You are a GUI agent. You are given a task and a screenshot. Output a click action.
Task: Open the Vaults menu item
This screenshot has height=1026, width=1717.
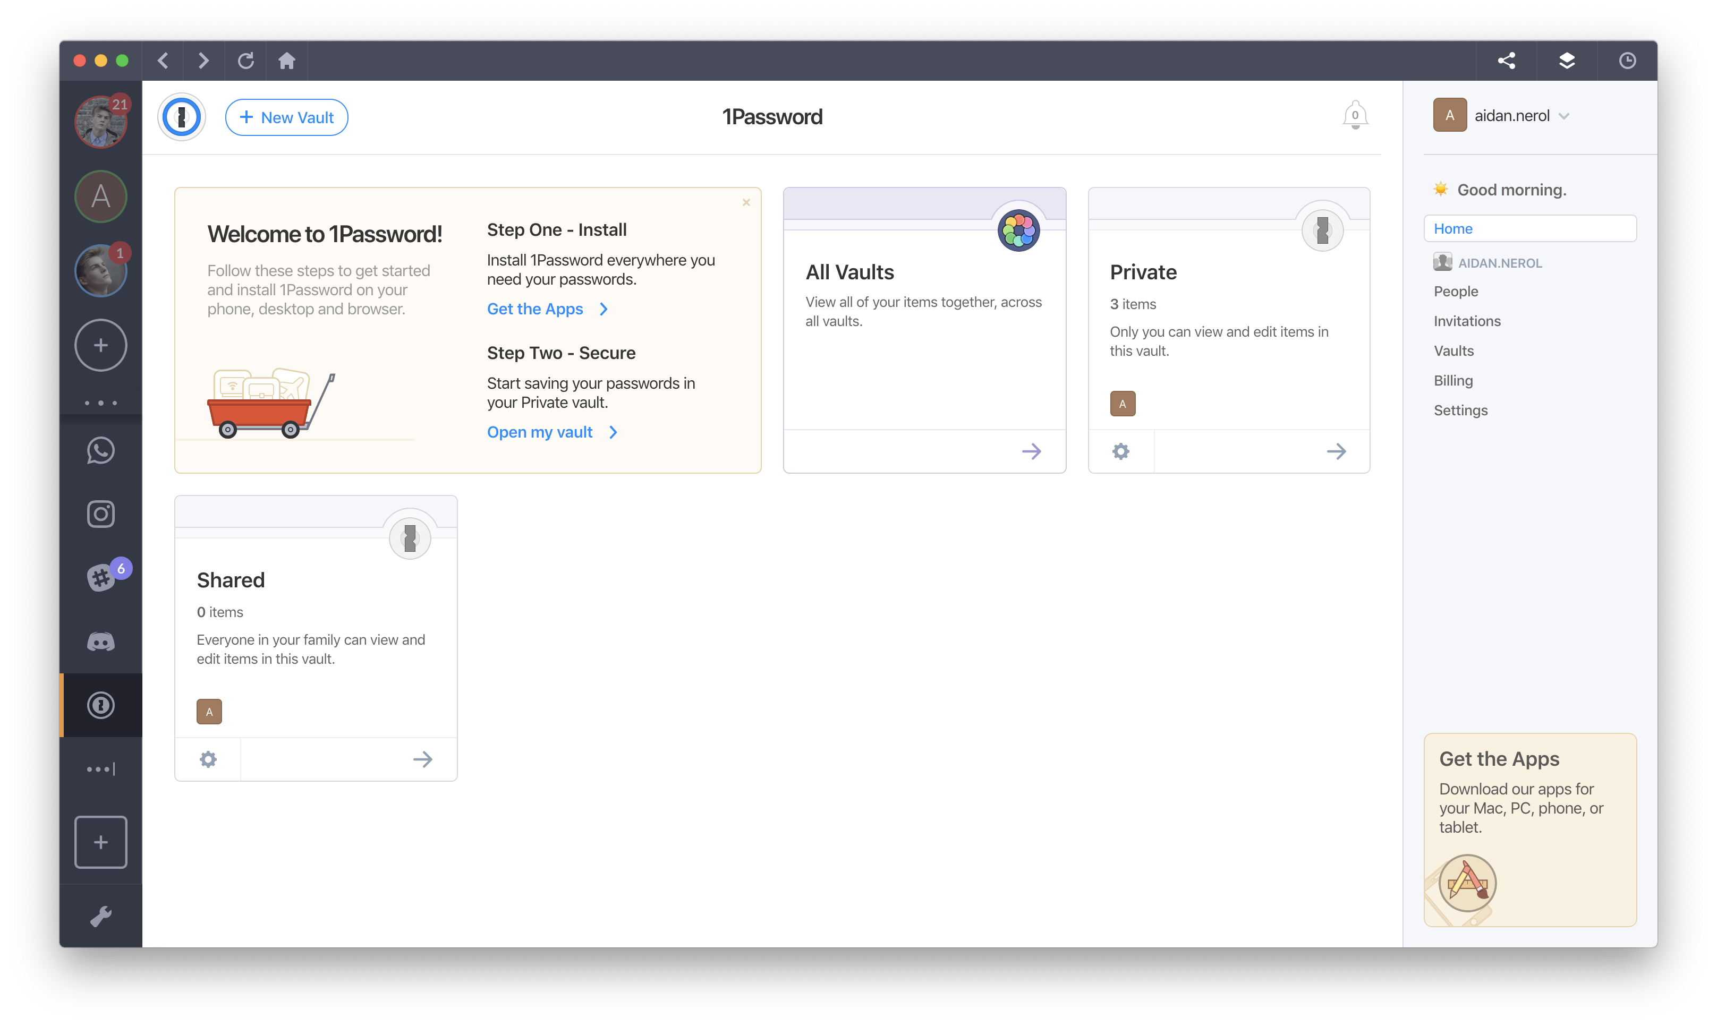[x=1456, y=349]
